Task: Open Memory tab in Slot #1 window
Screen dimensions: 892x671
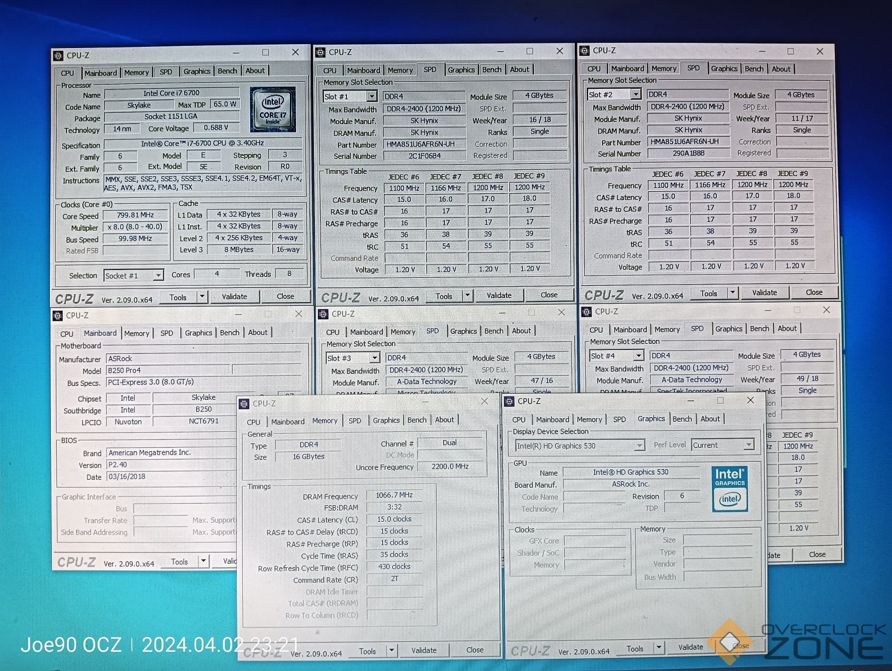Action: click(400, 70)
